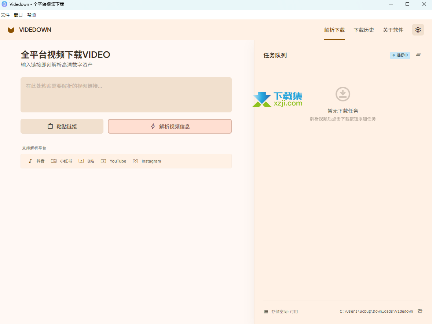Click the YouTube platform label

coord(118,161)
